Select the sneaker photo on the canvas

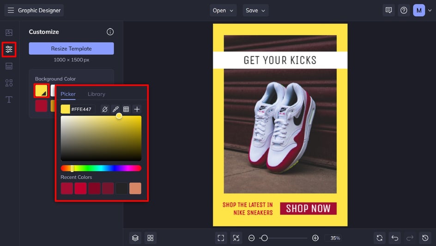point(280,131)
